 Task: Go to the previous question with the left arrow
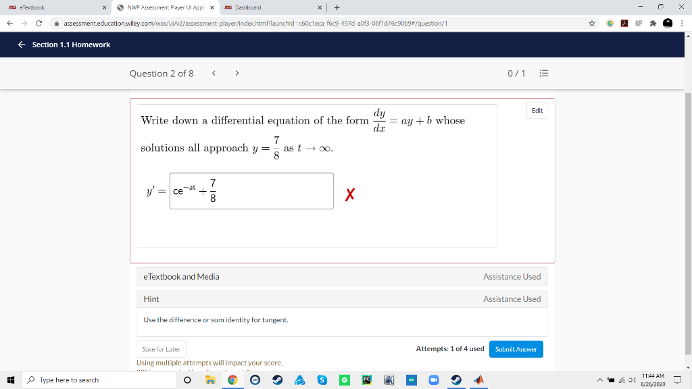[214, 72]
